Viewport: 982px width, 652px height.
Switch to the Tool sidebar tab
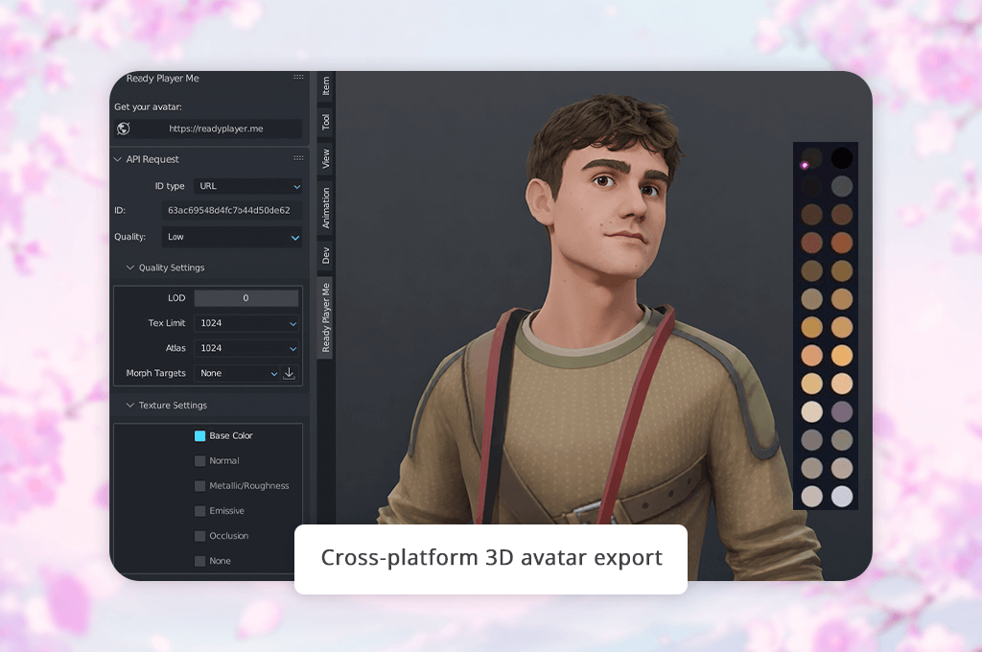[326, 122]
